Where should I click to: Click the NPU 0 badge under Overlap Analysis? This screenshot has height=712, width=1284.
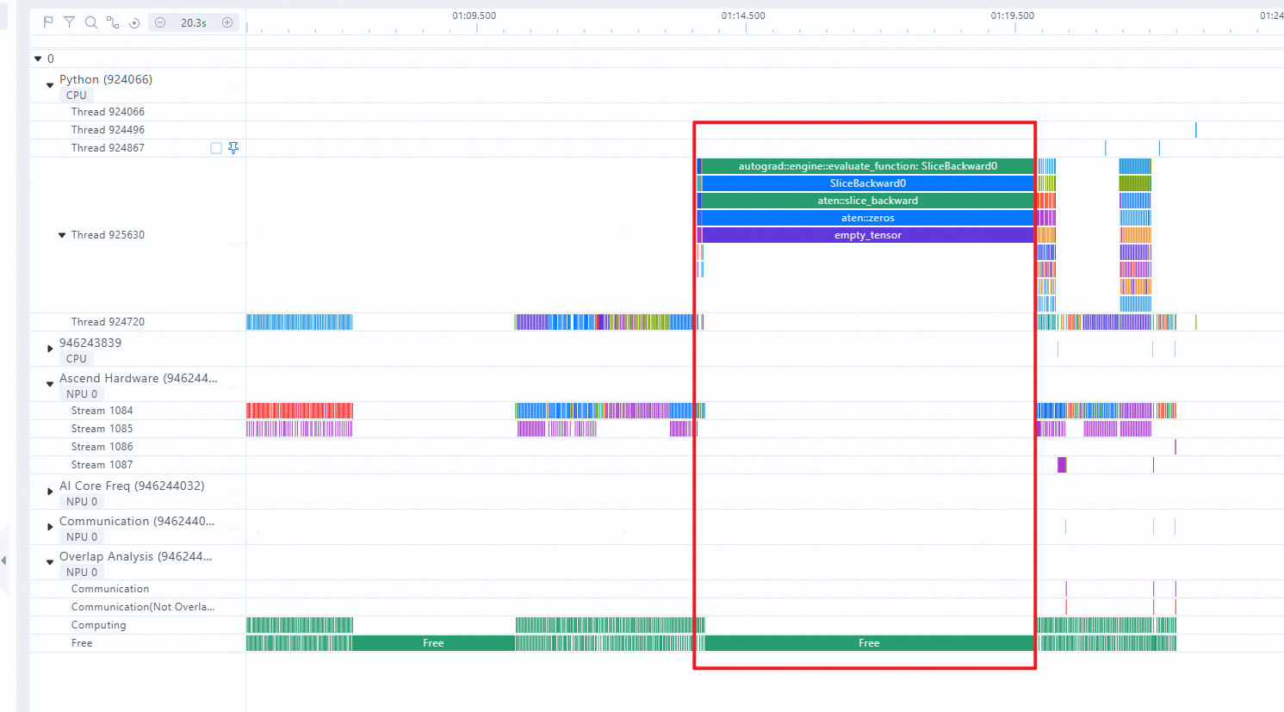pos(82,573)
